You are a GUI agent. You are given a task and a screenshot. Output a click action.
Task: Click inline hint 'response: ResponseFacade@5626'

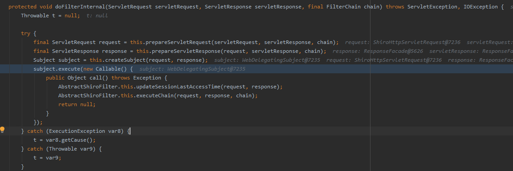coord(378,51)
